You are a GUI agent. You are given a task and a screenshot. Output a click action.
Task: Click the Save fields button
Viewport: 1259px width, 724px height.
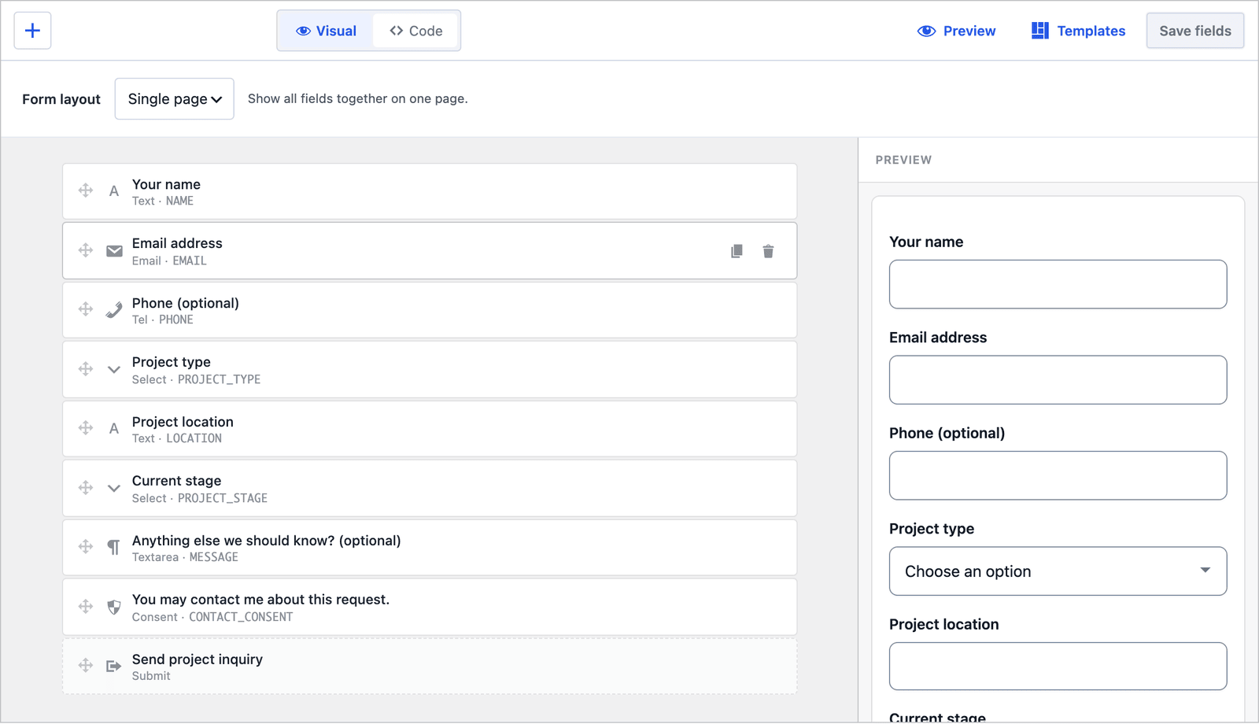click(1194, 31)
